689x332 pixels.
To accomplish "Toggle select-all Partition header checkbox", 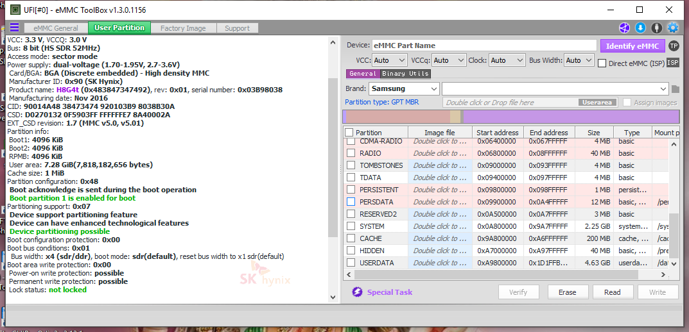I will [x=349, y=133].
